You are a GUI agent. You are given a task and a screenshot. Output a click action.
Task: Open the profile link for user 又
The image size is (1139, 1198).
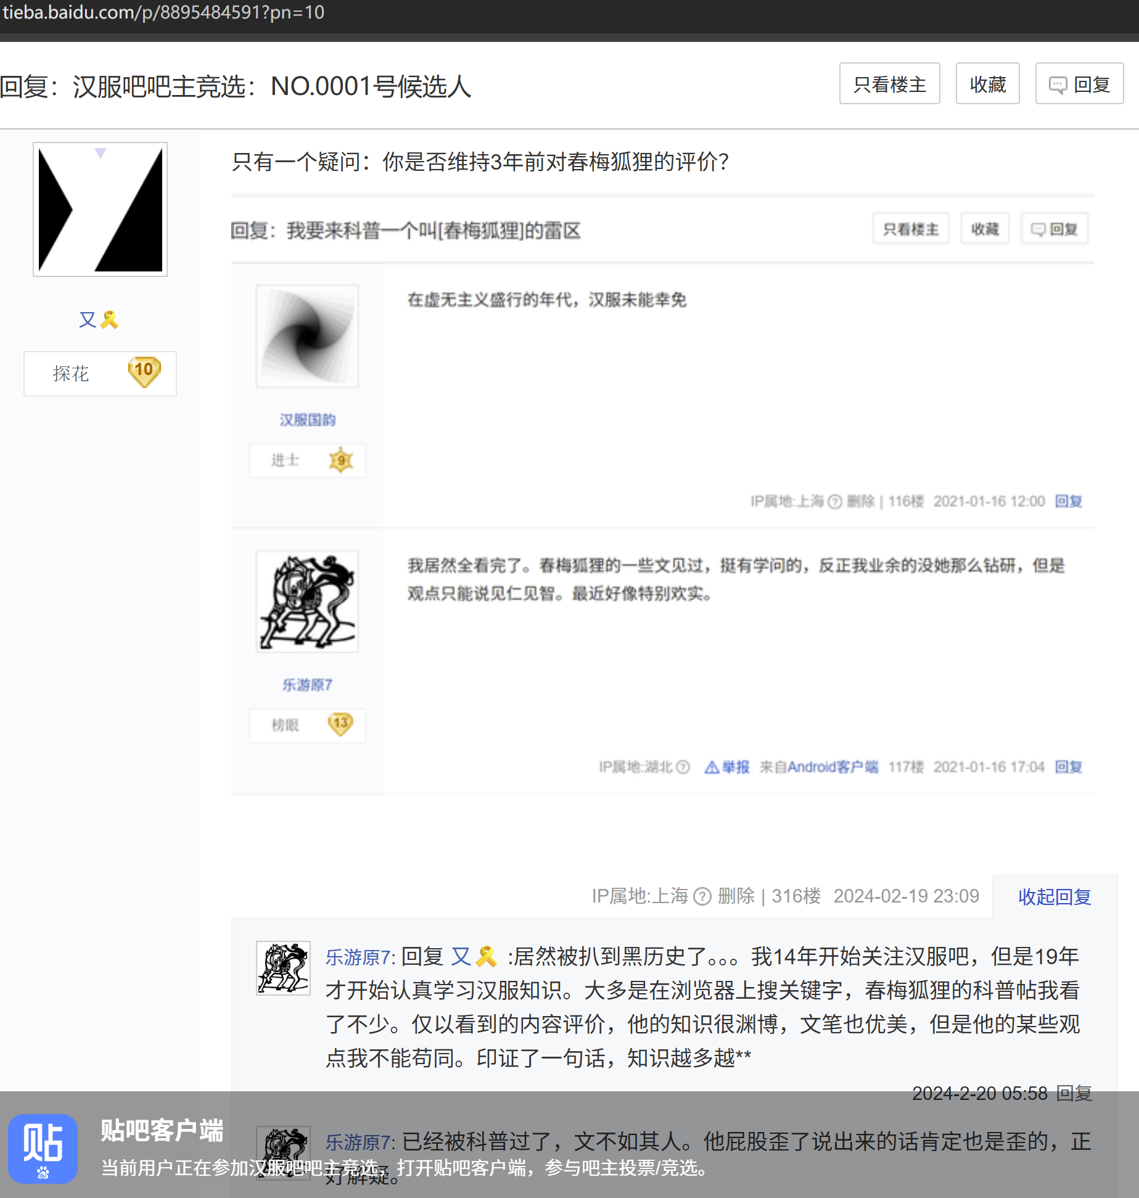[x=88, y=320]
